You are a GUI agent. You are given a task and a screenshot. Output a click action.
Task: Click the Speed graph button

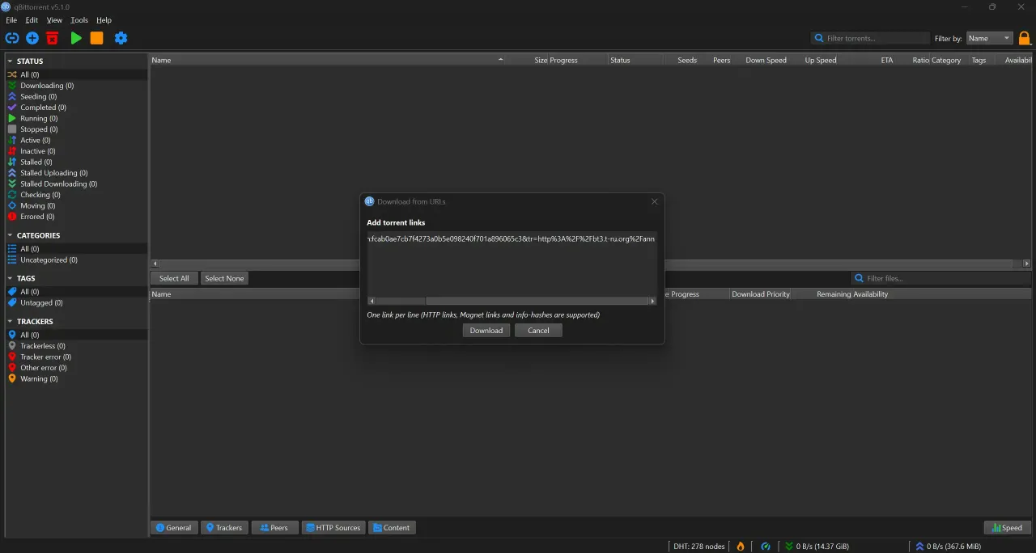coord(1007,528)
